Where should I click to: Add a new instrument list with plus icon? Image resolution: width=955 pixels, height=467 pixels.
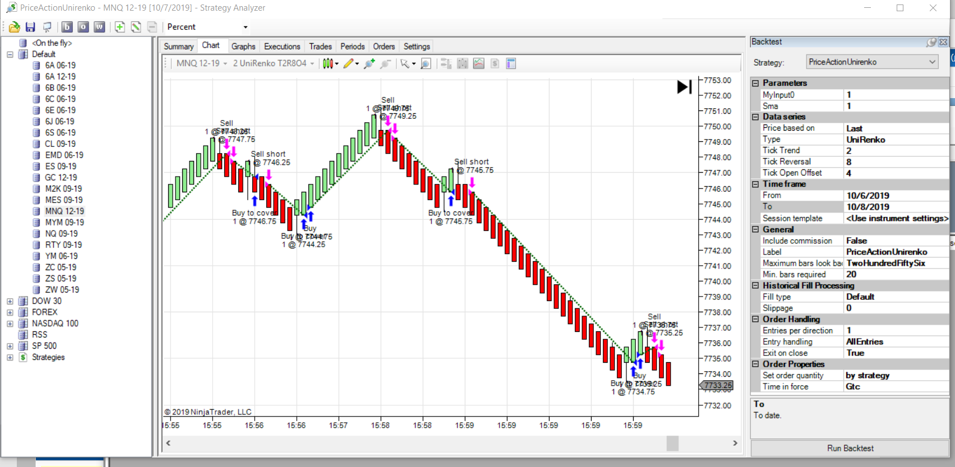[x=119, y=27]
